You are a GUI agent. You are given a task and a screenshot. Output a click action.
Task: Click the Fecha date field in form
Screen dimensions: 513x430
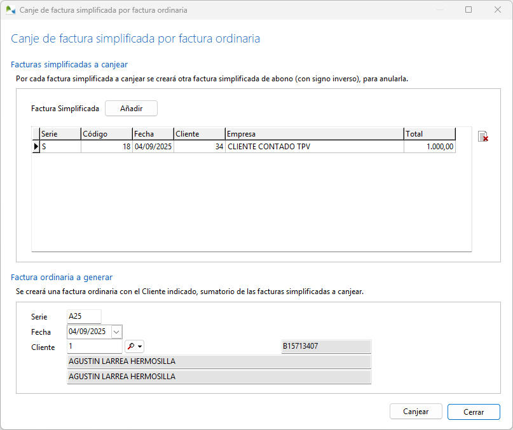(88, 332)
